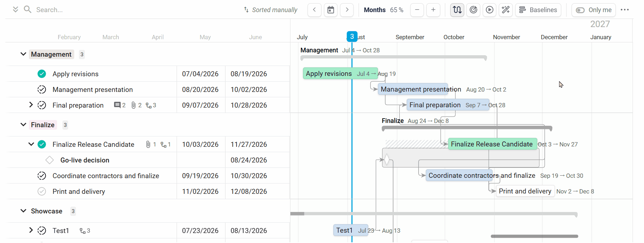Click the Go-live decision date 08/24/2026

click(249, 160)
